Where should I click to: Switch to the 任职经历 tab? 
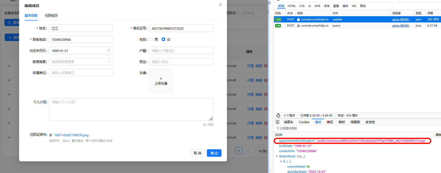click(x=51, y=15)
